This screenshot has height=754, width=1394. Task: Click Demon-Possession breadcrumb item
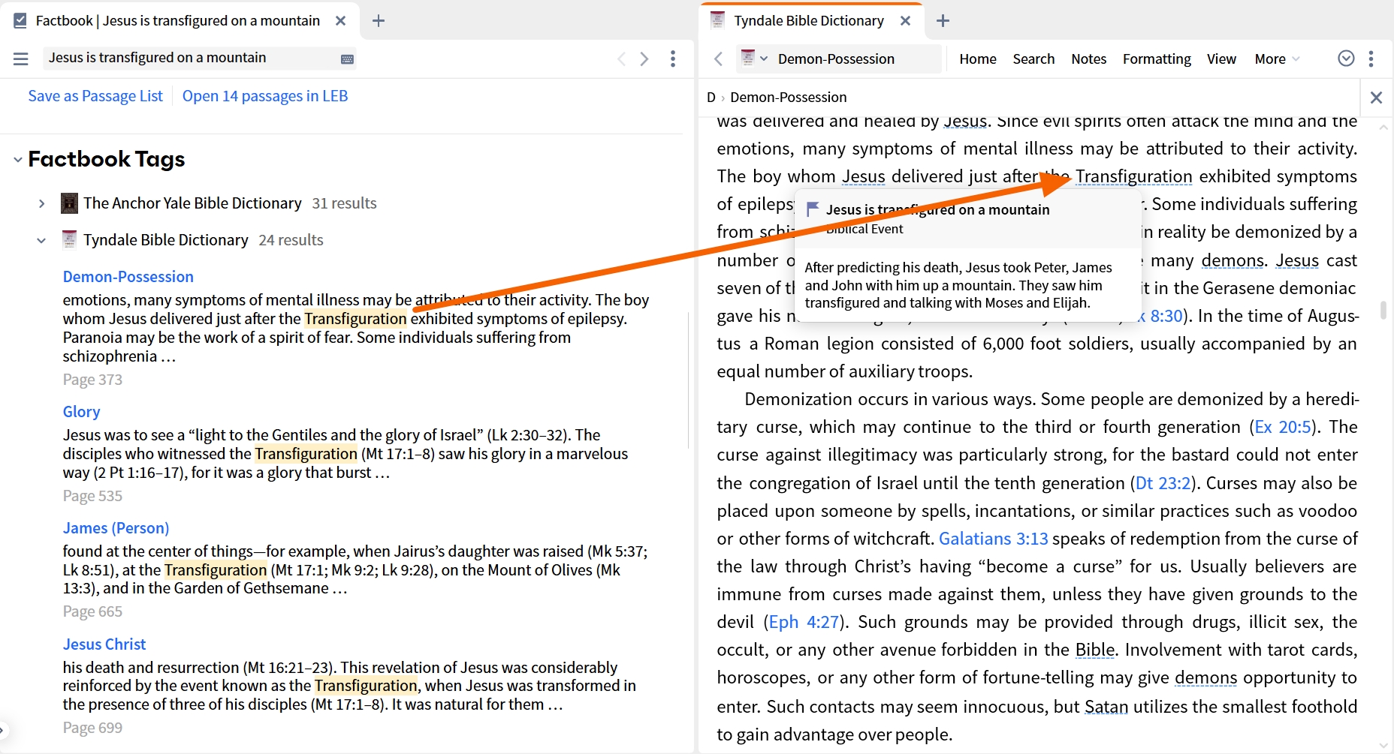[x=789, y=98]
